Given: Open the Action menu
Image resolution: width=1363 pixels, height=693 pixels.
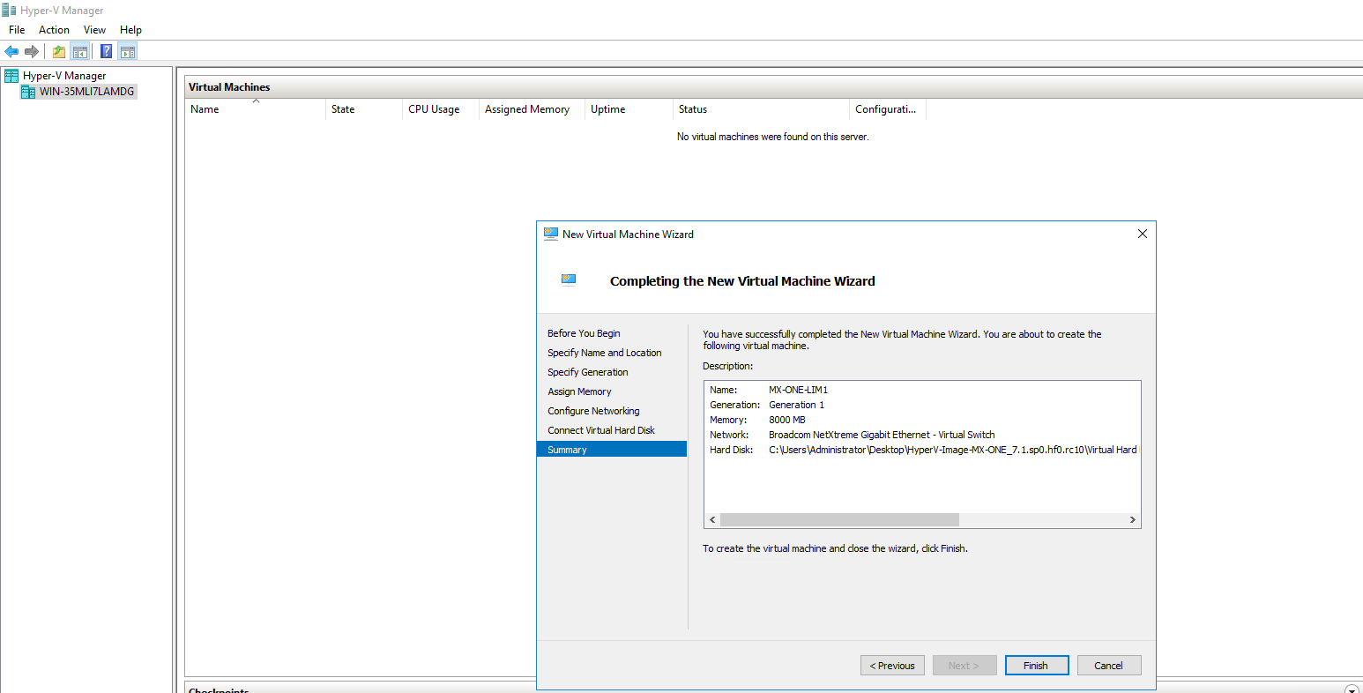Looking at the screenshot, I should [x=54, y=30].
